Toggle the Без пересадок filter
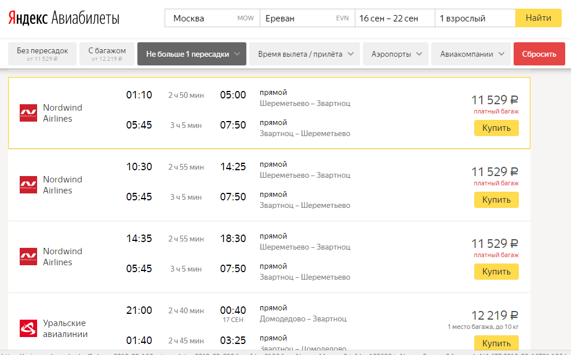 coord(42,54)
